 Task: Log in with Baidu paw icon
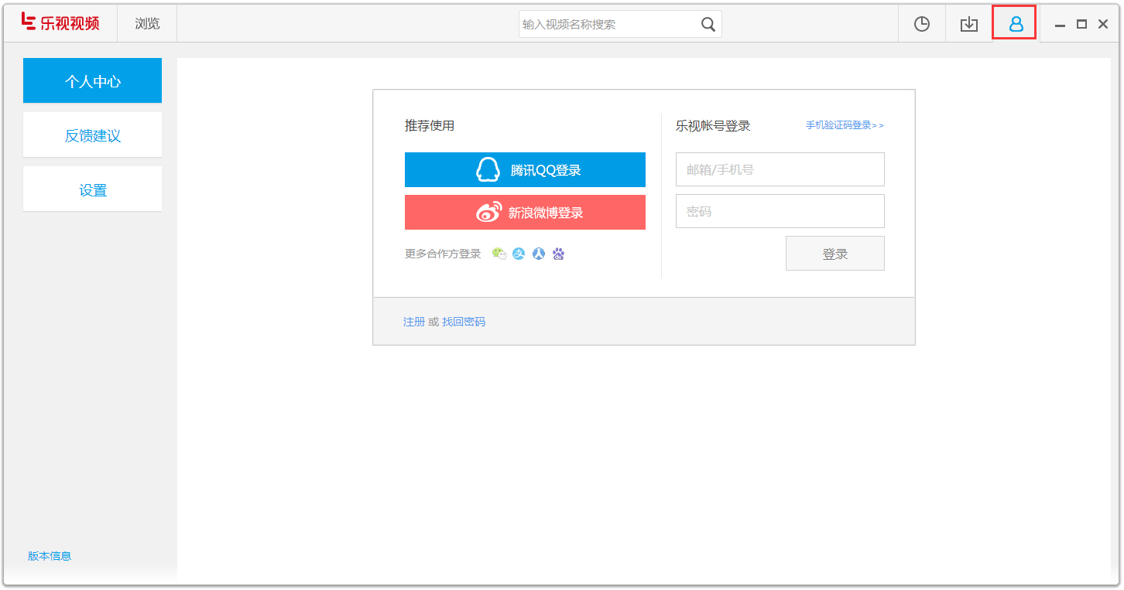coord(558,253)
